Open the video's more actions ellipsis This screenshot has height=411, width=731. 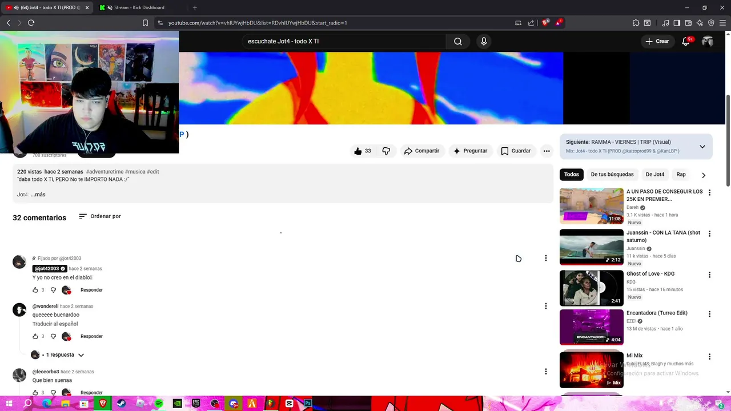point(547,151)
